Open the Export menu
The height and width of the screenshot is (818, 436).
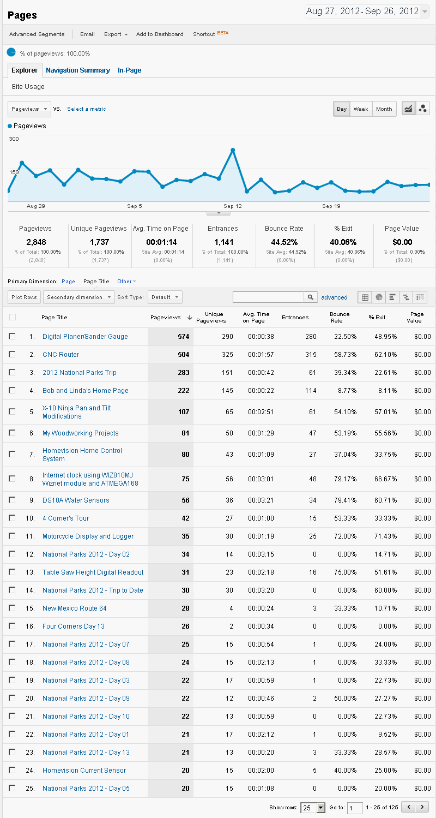click(x=115, y=34)
